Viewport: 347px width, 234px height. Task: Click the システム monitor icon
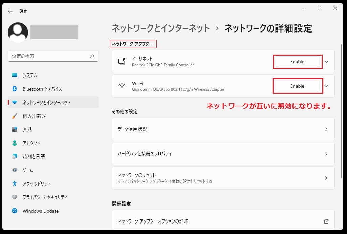[15, 75]
